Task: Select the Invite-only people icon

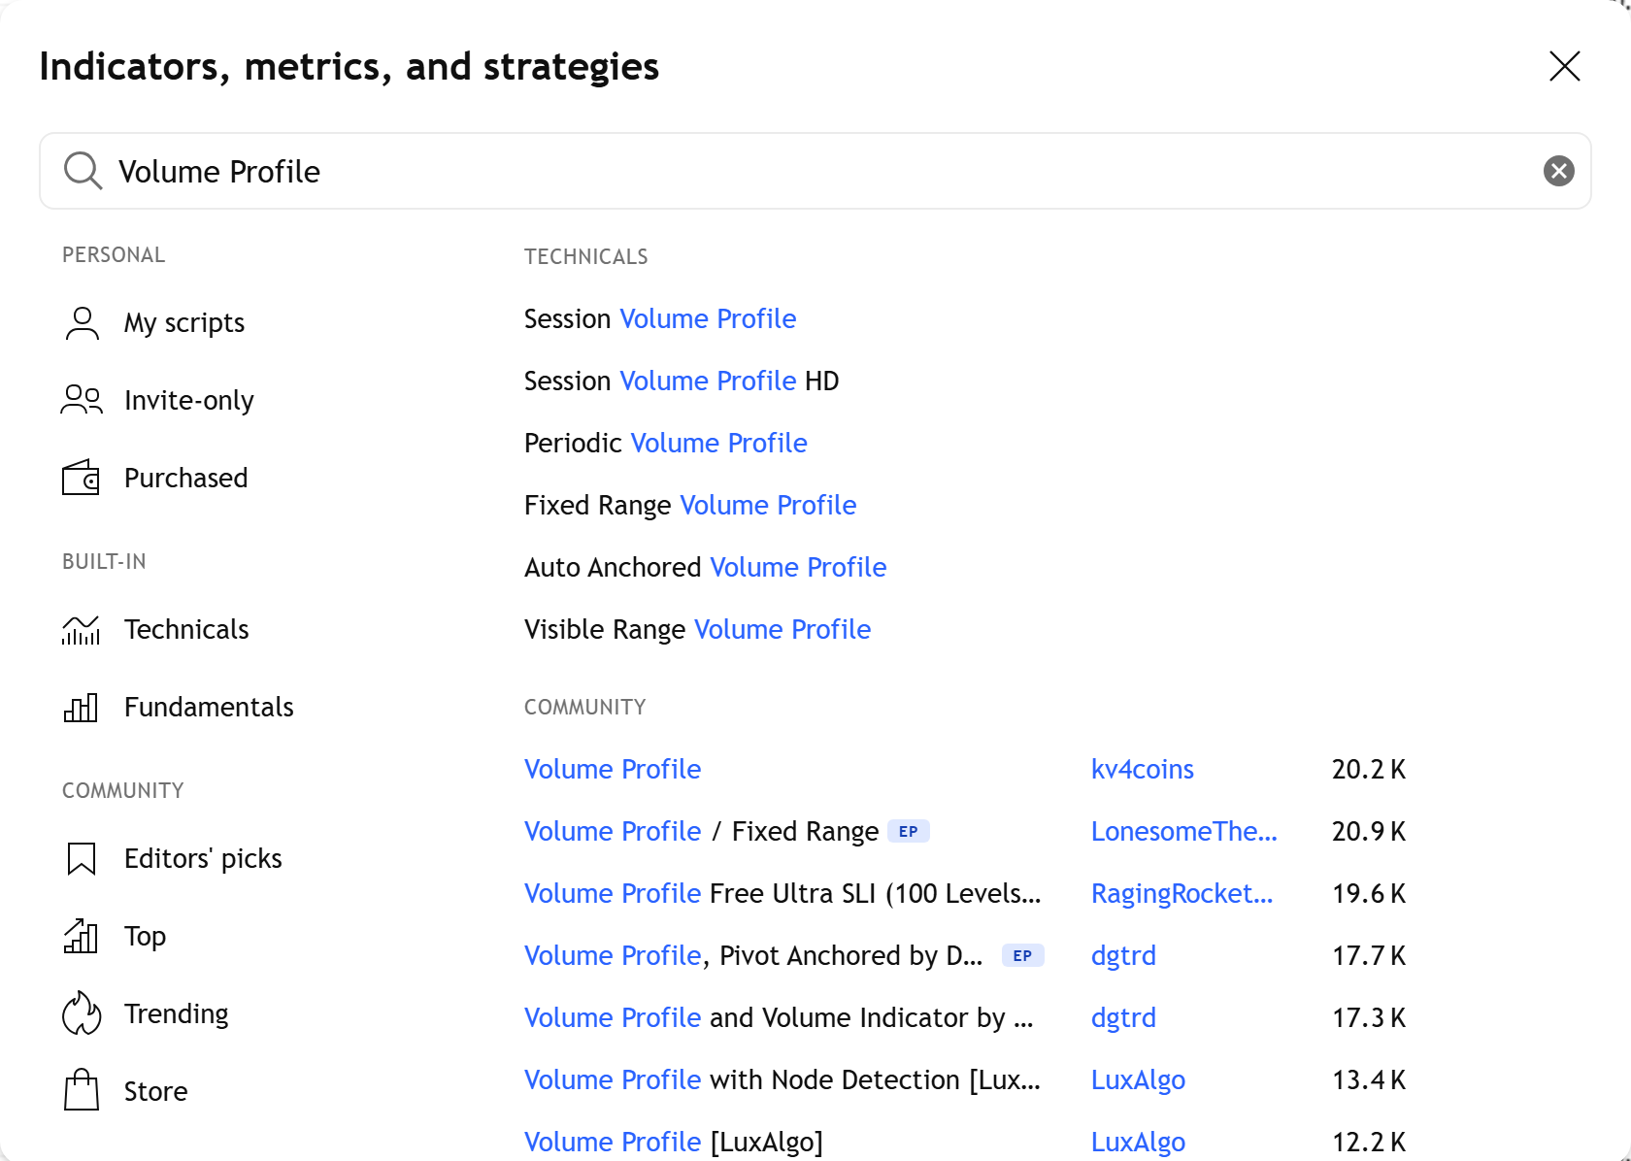Action: (x=82, y=400)
